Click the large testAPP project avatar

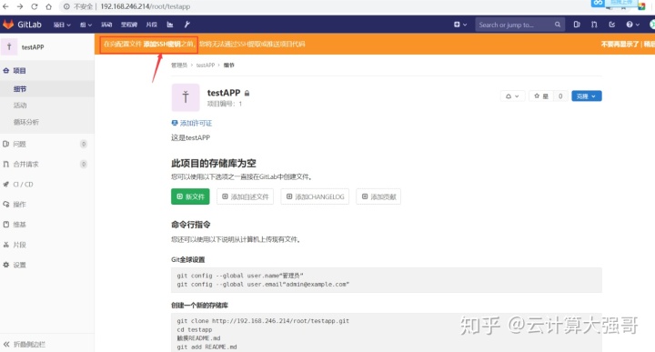(186, 97)
